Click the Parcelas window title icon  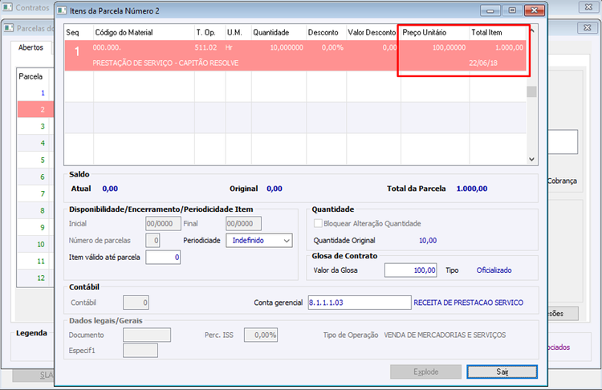9,28
